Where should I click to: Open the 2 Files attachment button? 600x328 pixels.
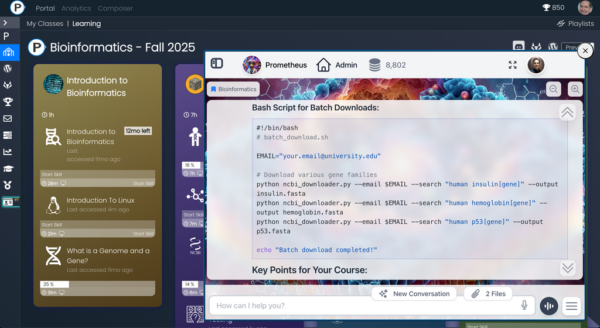(x=488, y=294)
